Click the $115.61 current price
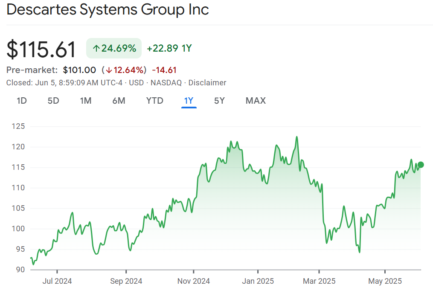This screenshot has height=291, width=433. click(x=41, y=49)
